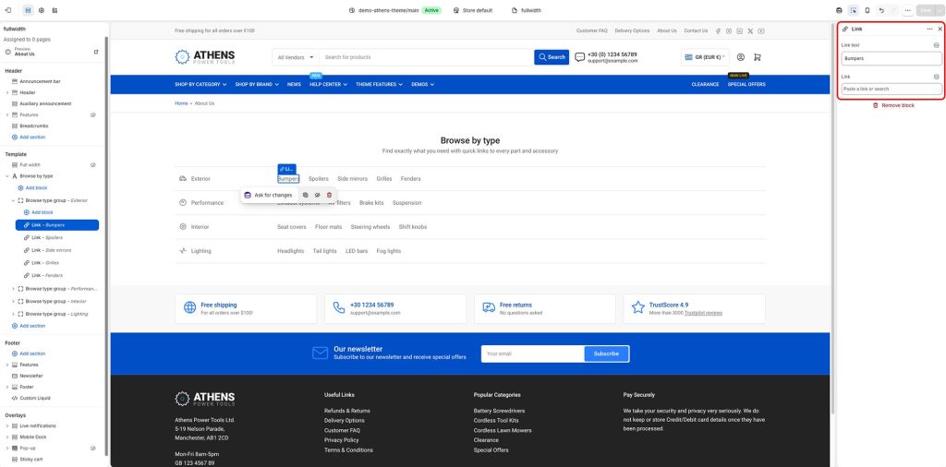This screenshot has height=467, width=946.
Task: Click the Search for products field
Action: (x=427, y=57)
